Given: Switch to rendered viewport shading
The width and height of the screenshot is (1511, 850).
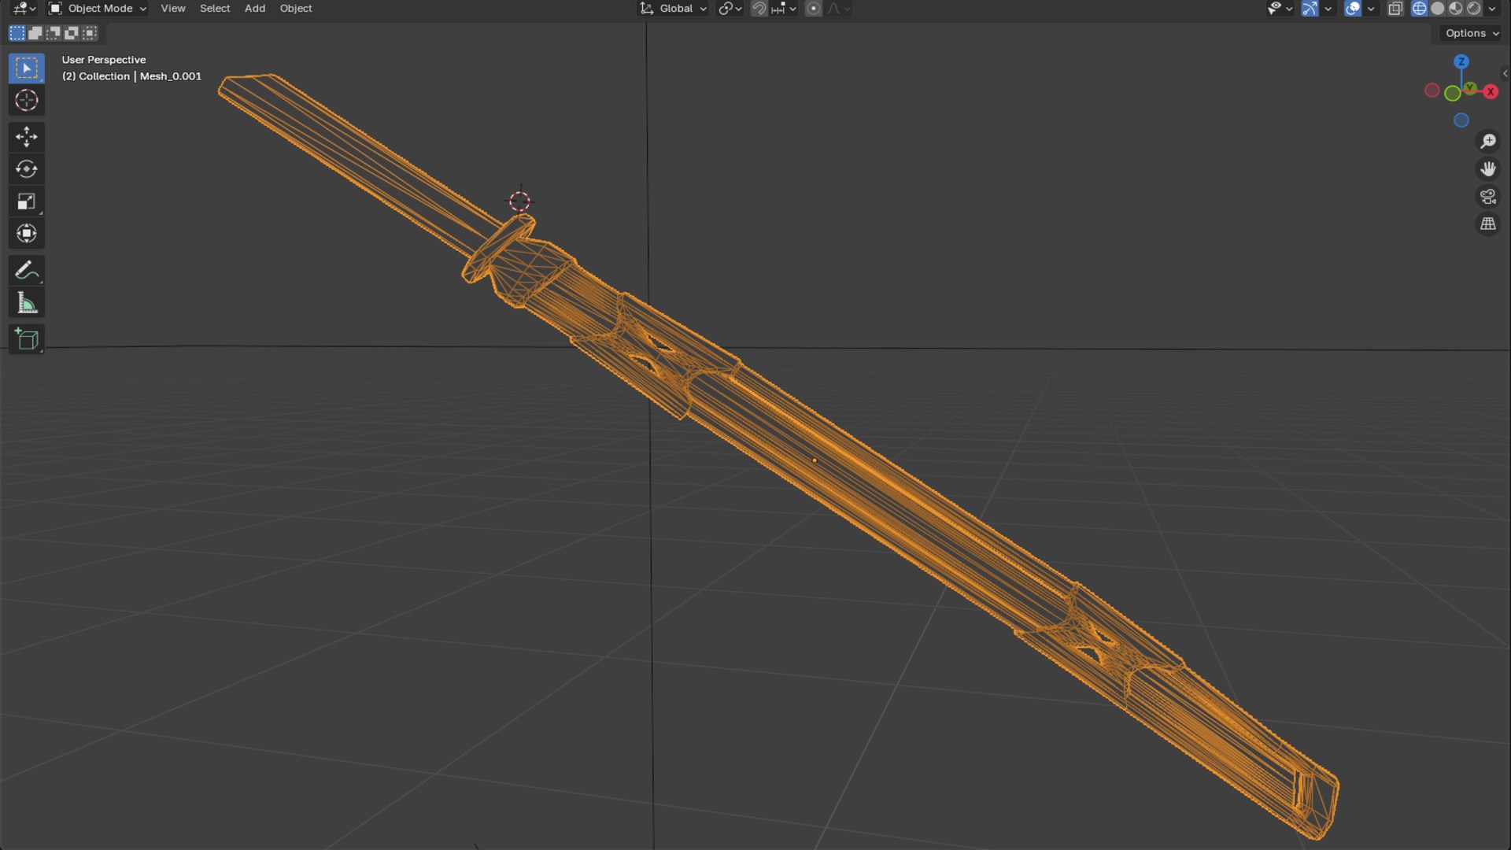Looking at the screenshot, I should click(1474, 9).
